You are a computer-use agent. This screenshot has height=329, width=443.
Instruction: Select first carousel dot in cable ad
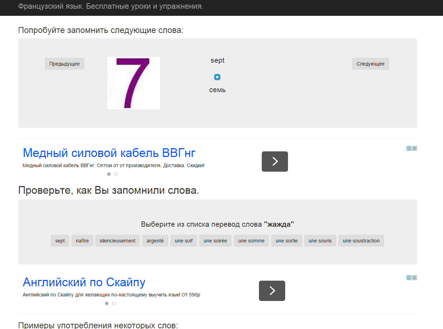109,174
